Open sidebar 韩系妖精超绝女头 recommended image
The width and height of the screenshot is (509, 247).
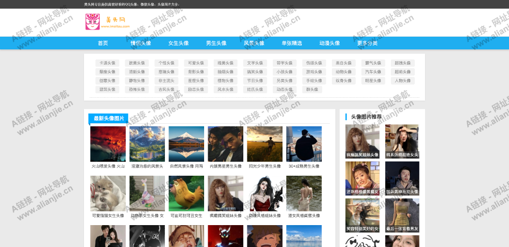[402, 142]
